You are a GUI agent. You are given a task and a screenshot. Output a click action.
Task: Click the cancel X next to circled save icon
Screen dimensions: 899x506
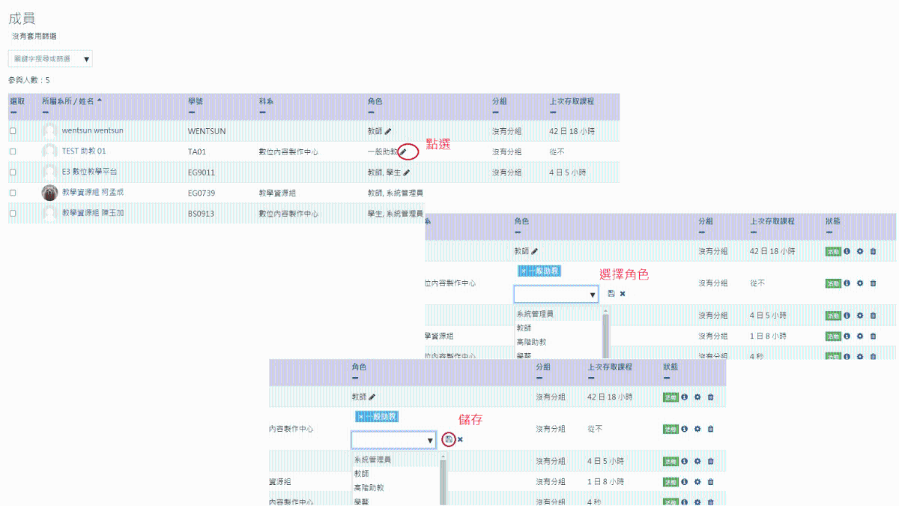point(460,439)
